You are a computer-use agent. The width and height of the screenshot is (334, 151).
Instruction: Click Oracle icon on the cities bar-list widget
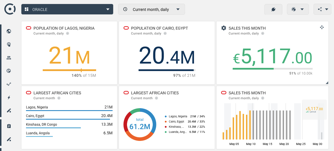[29, 93]
